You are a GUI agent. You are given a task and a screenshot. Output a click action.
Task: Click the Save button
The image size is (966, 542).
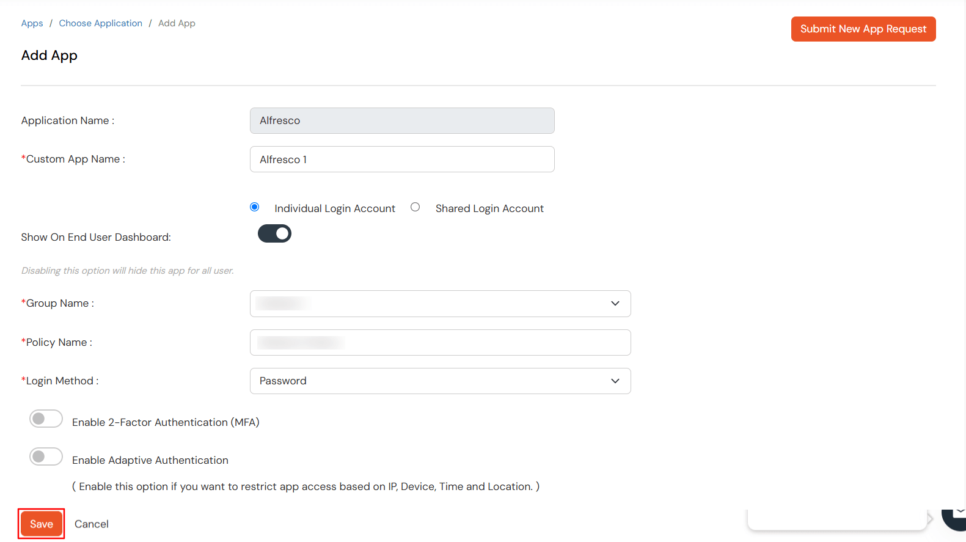point(42,524)
